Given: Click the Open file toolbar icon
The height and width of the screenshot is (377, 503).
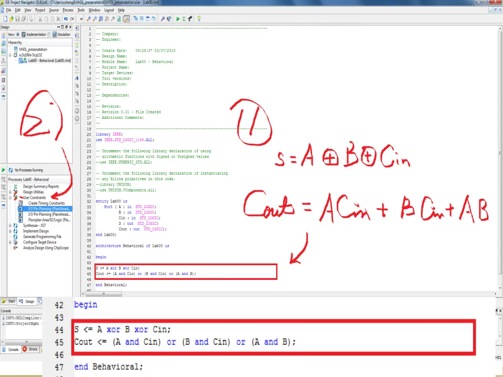Looking at the screenshot, I should [11, 19].
